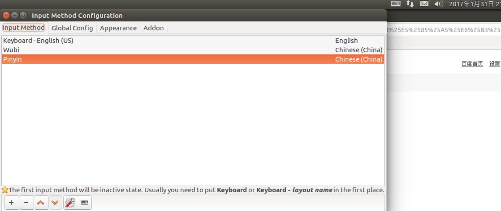Select the Pinyin input method row

click(x=13, y=59)
